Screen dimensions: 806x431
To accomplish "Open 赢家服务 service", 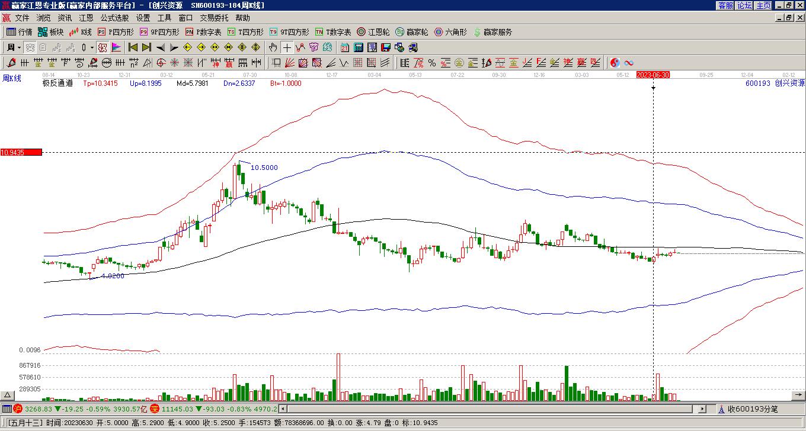I will [x=492, y=32].
